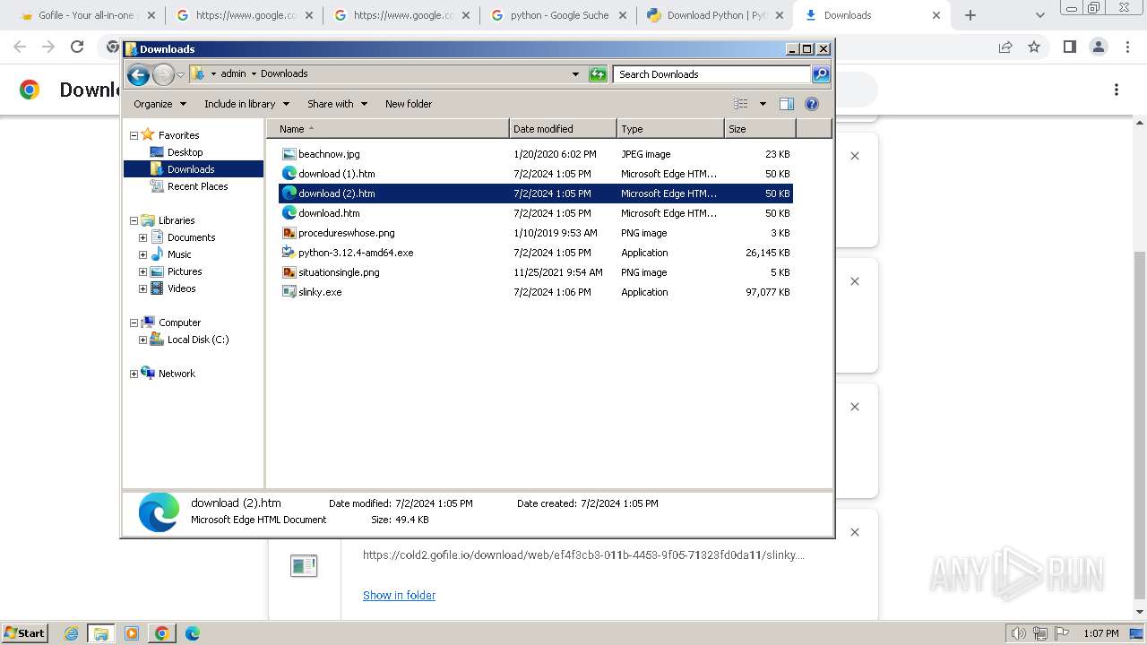Dismiss the topmost download entry with X
This screenshot has height=645, width=1147.
855,156
